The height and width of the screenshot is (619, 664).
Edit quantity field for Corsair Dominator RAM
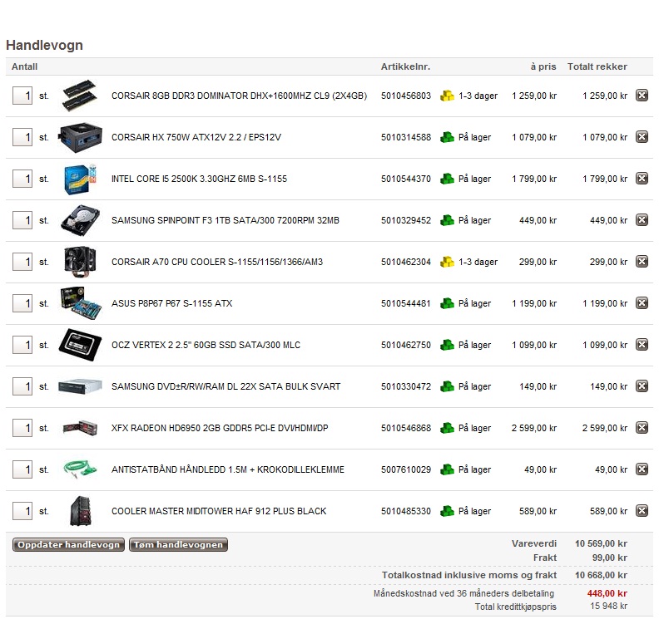pos(22,96)
